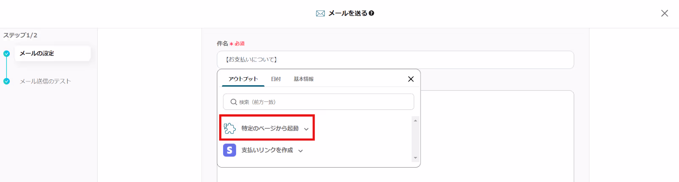The width and height of the screenshot is (679, 182).
Task: Switch to the アウトプット tab
Action: (243, 79)
